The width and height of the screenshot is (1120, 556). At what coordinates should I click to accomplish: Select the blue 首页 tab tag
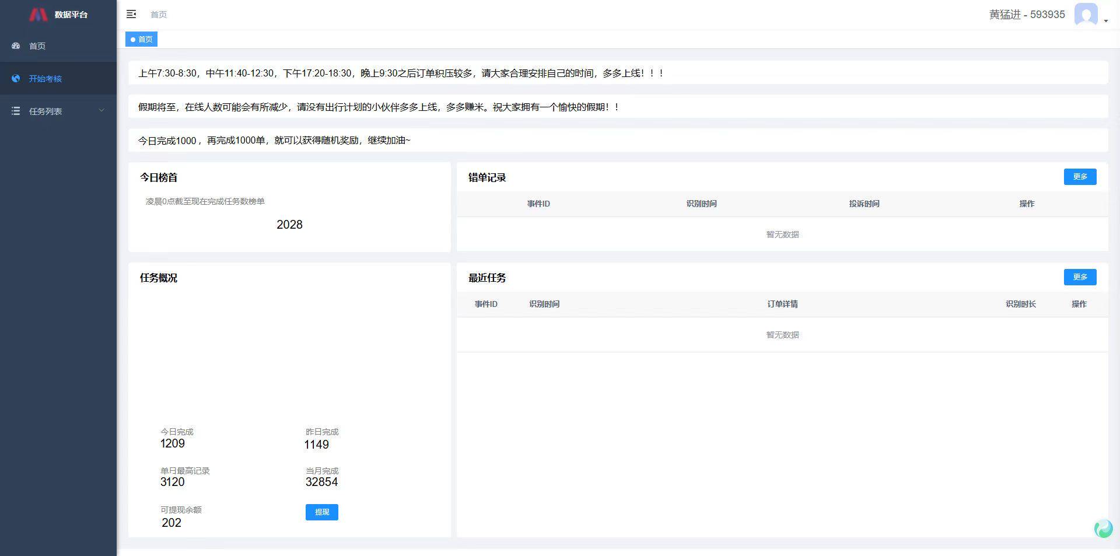coord(142,39)
